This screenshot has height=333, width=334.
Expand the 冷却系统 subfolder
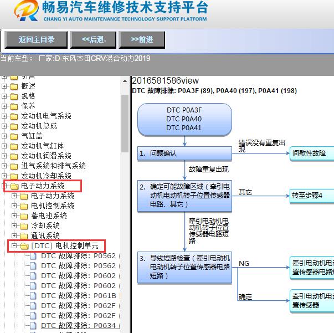point(14,226)
